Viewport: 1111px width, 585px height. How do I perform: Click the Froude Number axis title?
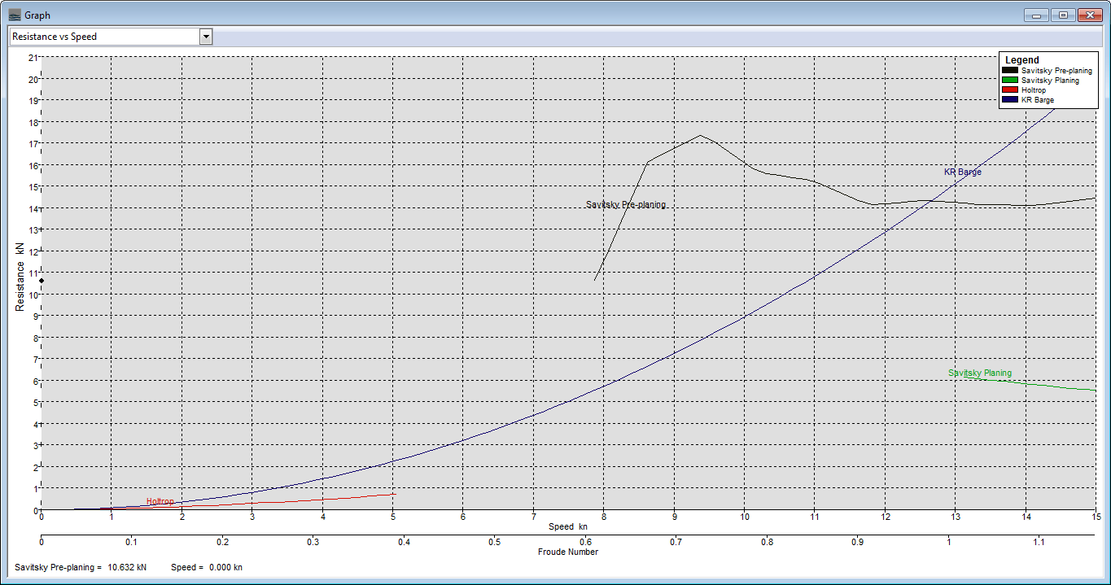567,552
